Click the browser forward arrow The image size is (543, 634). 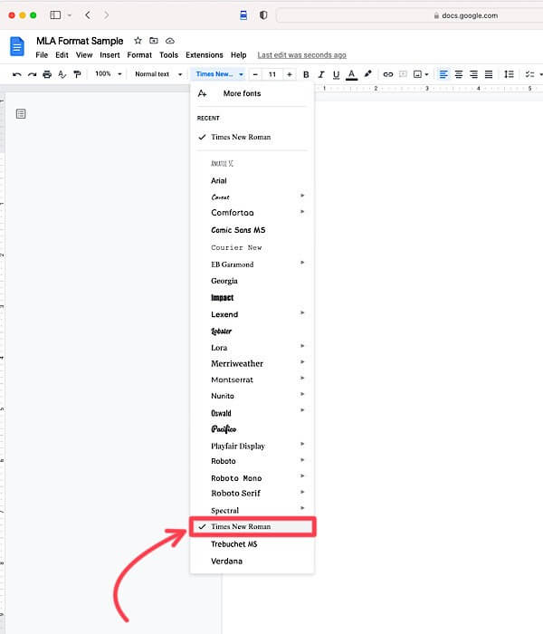coord(106,15)
